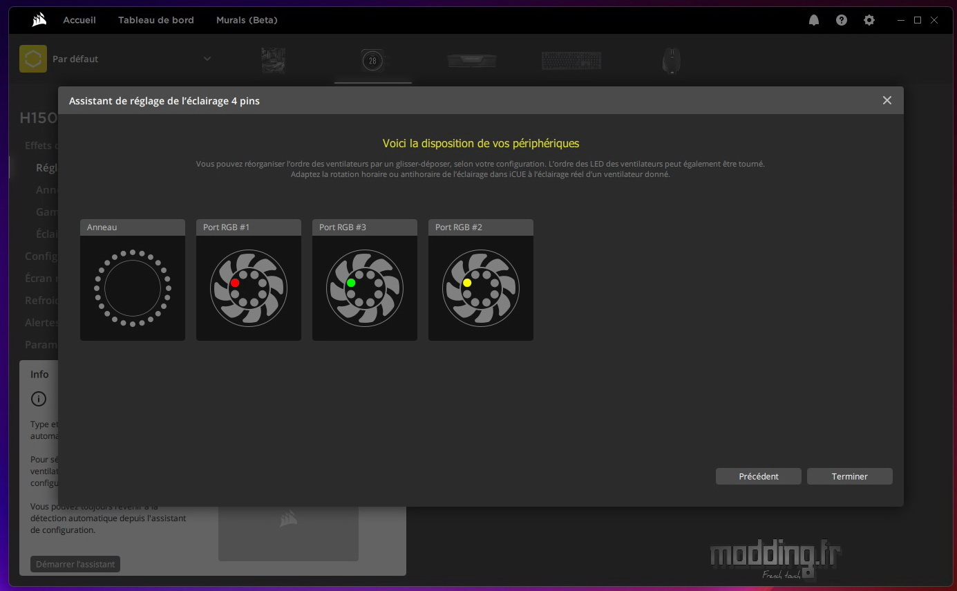Select the Anneau LED ring tile
Viewport: 957px width, 591px height.
click(133, 280)
